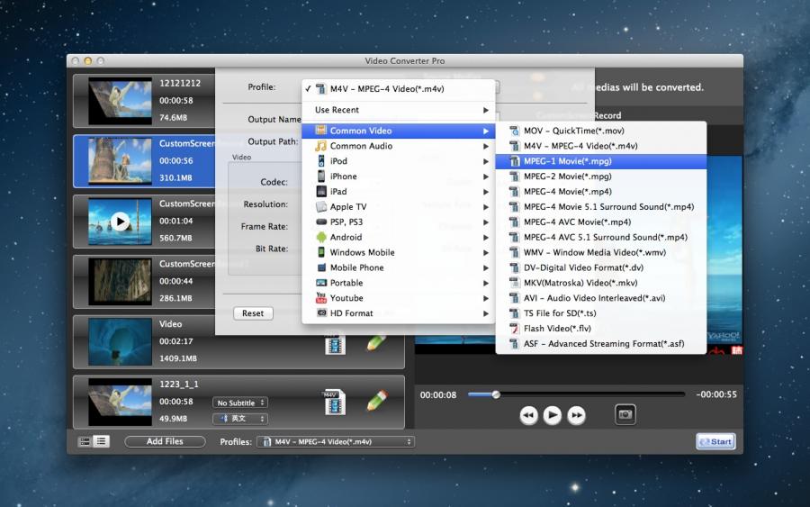The height and width of the screenshot is (507, 810).
Task: Click the Reset button
Action: (x=253, y=313)
